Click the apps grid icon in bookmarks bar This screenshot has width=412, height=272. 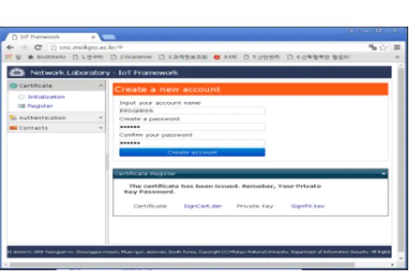9,57
